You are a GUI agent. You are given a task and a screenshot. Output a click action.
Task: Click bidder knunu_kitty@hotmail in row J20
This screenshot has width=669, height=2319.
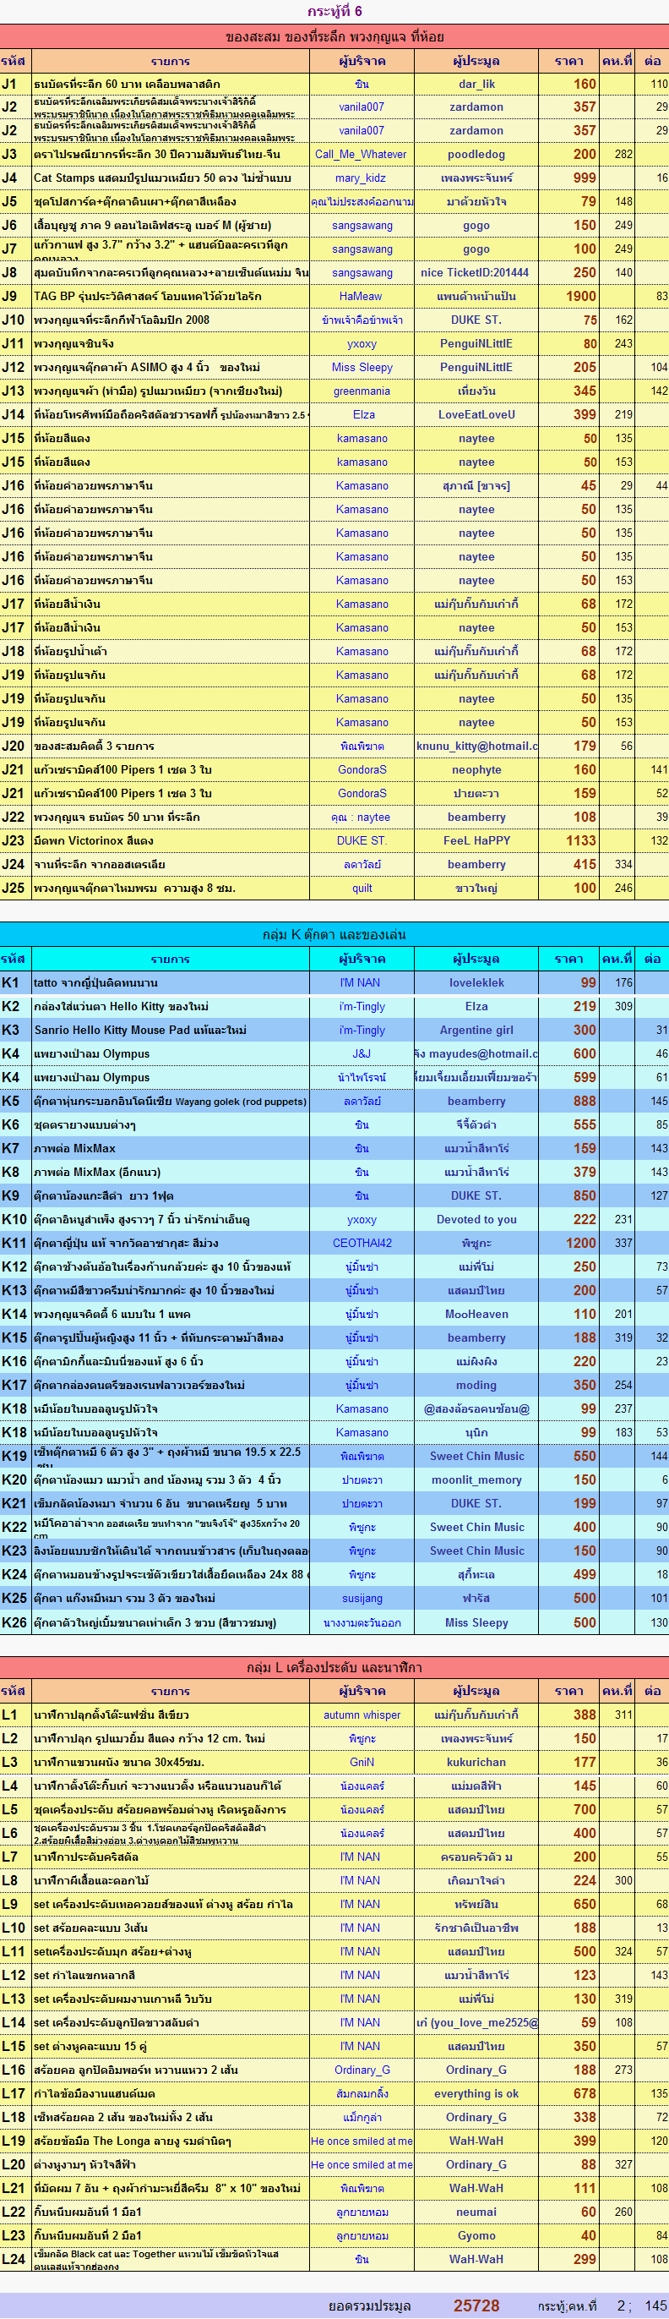(x=476, y=747)
